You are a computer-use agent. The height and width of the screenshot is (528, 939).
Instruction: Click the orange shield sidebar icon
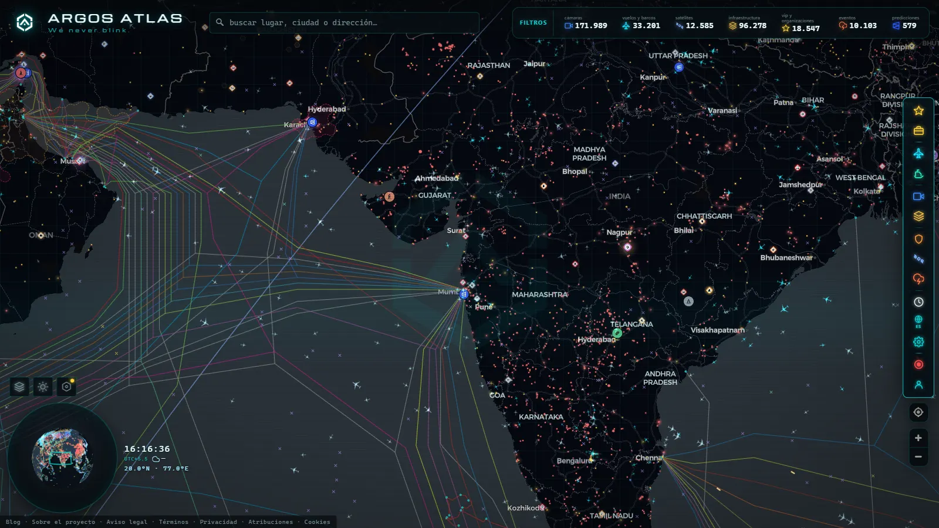point(918,239)
